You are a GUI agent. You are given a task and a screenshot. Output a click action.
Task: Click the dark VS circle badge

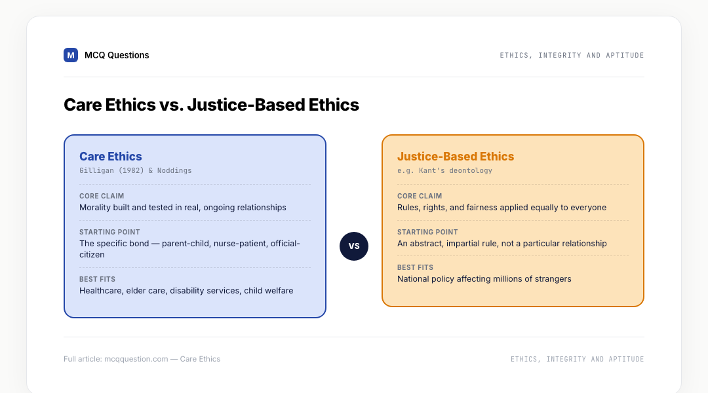354,246
